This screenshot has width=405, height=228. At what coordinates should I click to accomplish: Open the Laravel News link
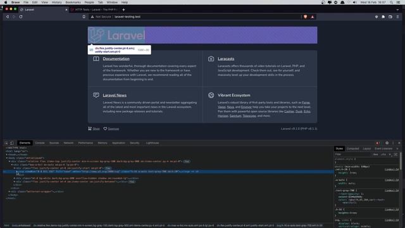115,95
